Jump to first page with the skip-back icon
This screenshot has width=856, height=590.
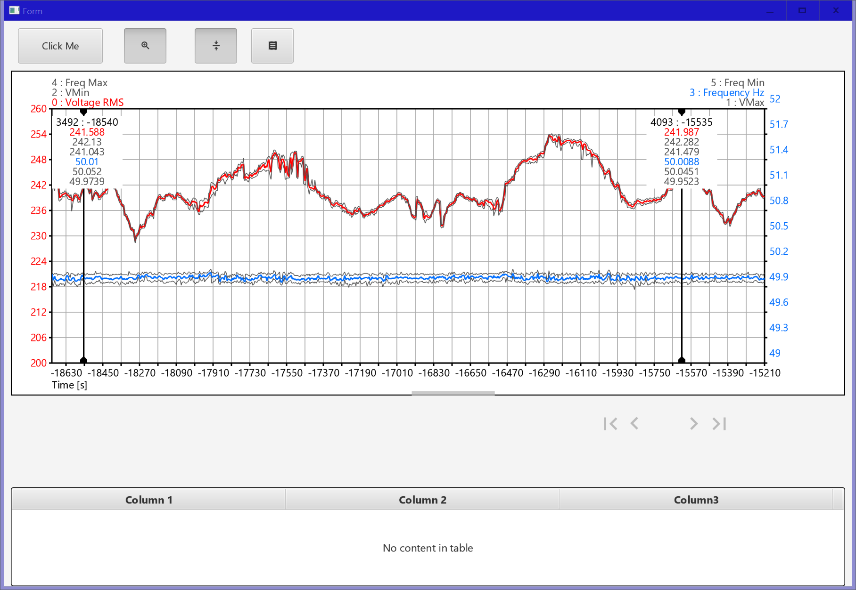611,423
